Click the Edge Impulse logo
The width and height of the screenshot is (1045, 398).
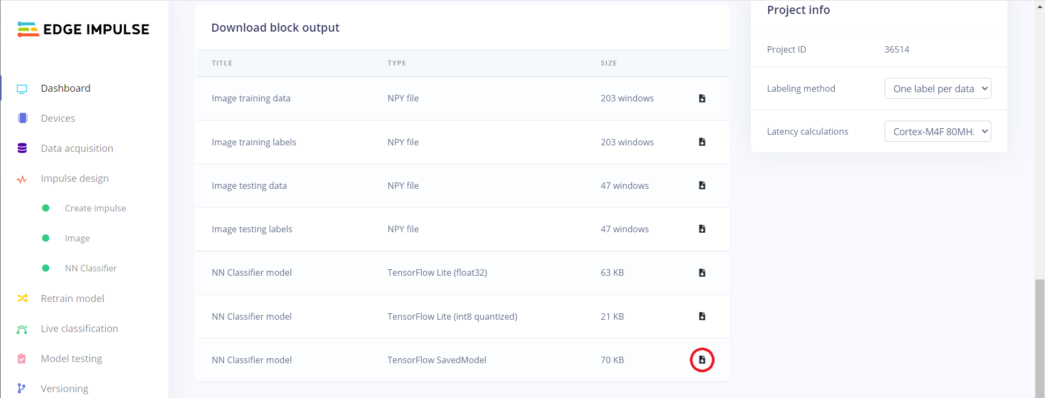click(83, 29)
